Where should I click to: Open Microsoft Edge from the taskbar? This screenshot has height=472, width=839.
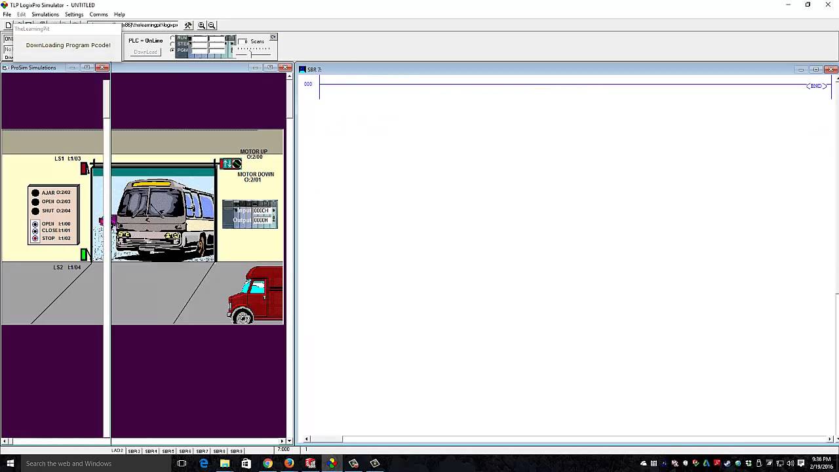click(204, 463)
